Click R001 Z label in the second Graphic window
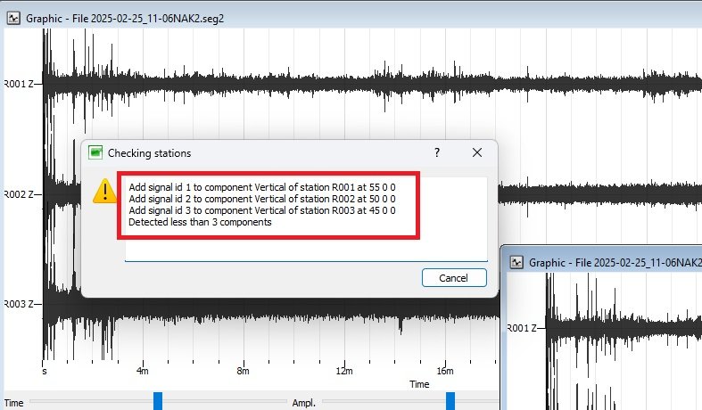The width and height of the screenshot is (702, 410). tap(522, 328)
